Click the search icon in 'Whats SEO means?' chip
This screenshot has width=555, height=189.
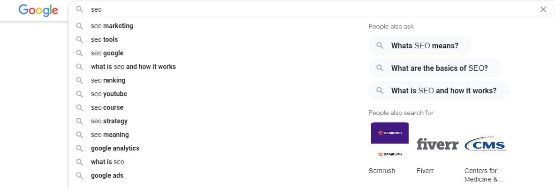click(380, 45)
